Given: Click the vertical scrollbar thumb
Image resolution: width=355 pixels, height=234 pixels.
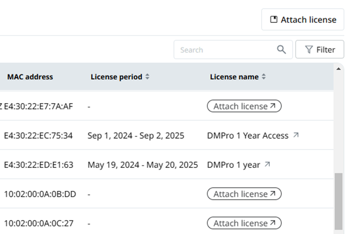Looking at the screenshot, I should click(x=339, y=202).
